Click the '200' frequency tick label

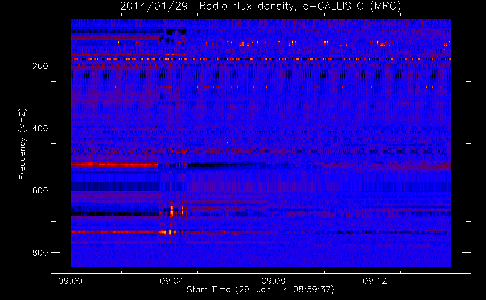[x=40, y=66]
